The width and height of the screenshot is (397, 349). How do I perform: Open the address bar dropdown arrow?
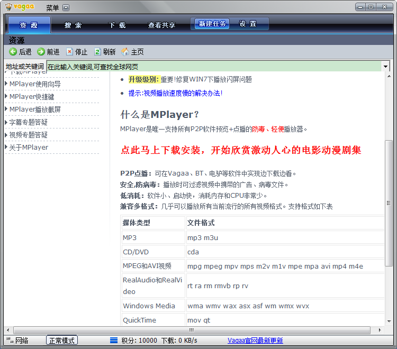[385, 67]
